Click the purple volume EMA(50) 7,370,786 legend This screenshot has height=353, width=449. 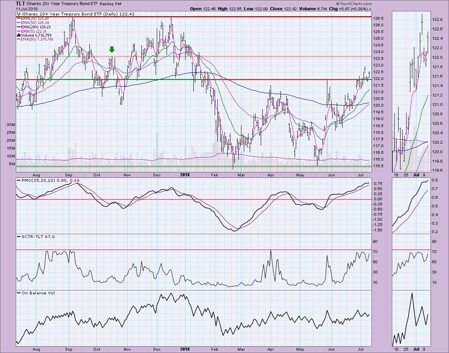coord(36,40)
